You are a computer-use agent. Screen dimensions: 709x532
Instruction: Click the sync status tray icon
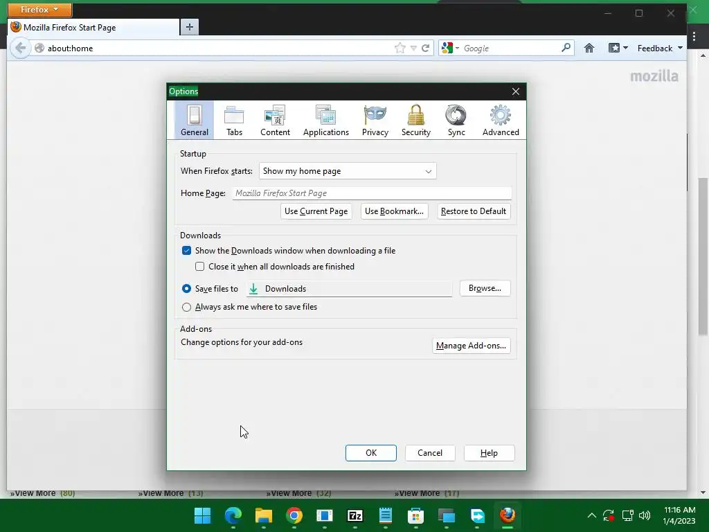[x=609, y=515]
